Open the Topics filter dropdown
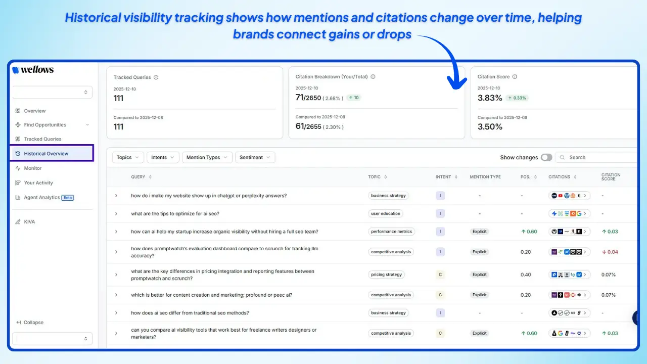Screen dimensions: 647x364 click(128, 157)
